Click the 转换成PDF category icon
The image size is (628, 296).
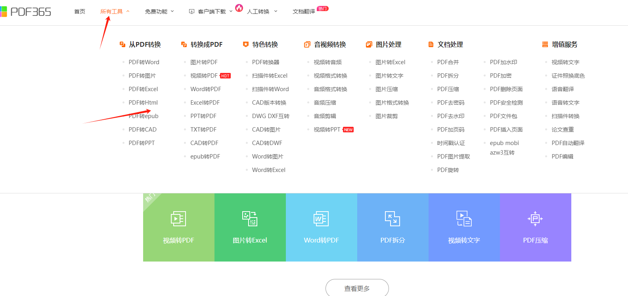184,44
